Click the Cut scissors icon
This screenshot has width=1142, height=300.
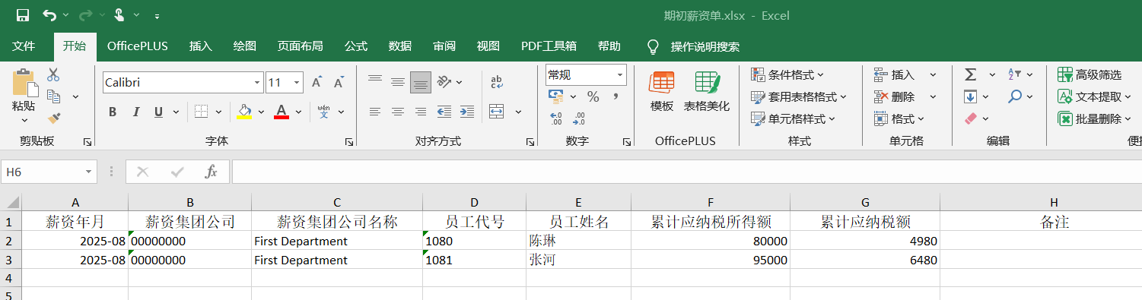pos(53,74)
